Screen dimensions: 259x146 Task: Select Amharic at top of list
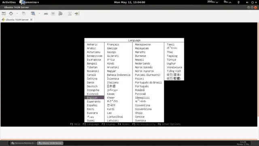click(x=92, y=45)
